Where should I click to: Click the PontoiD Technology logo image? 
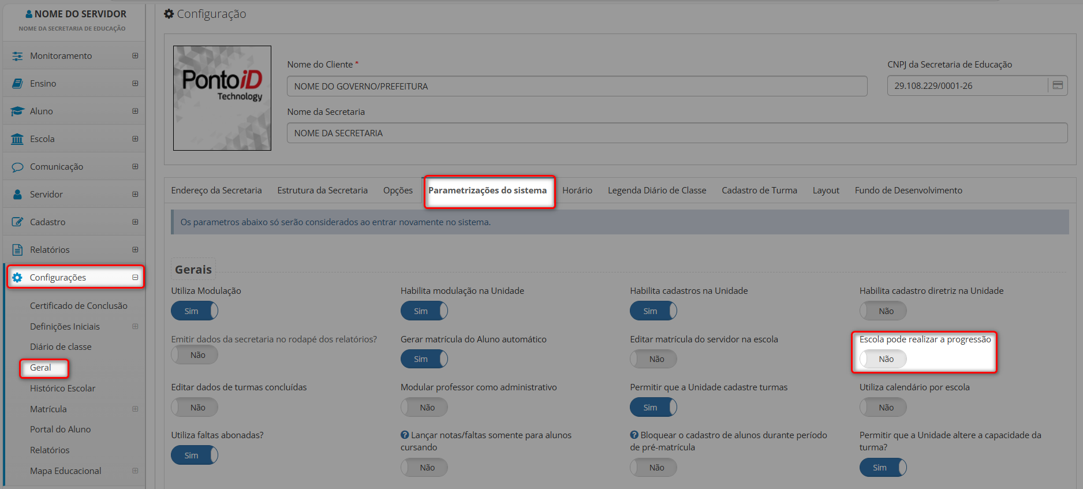coord(222,98)
